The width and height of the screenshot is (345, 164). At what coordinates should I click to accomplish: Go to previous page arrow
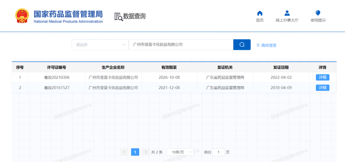pyautogui.click(x=124, y=152)
